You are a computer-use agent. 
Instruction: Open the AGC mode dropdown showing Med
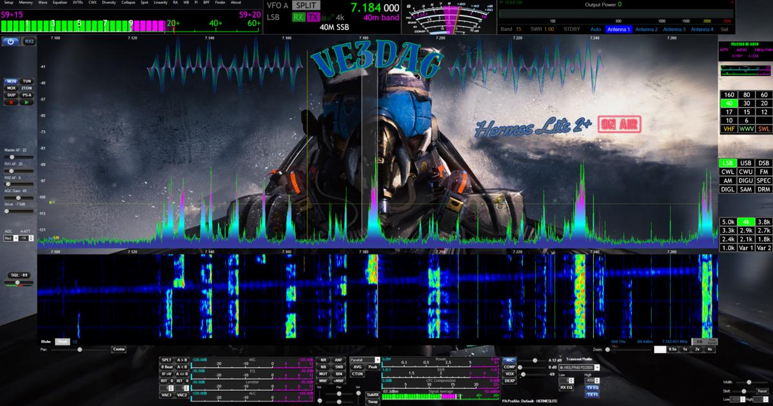pos(11,238)
